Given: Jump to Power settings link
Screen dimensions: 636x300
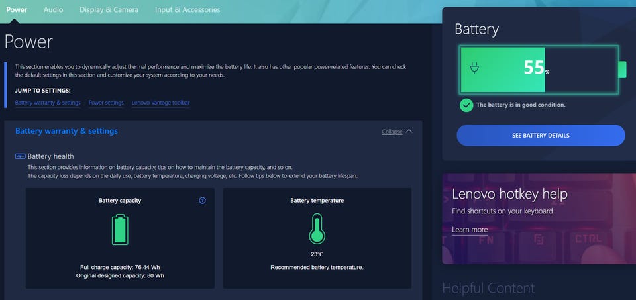Looking at the screenshot, I should click(106, 103).
